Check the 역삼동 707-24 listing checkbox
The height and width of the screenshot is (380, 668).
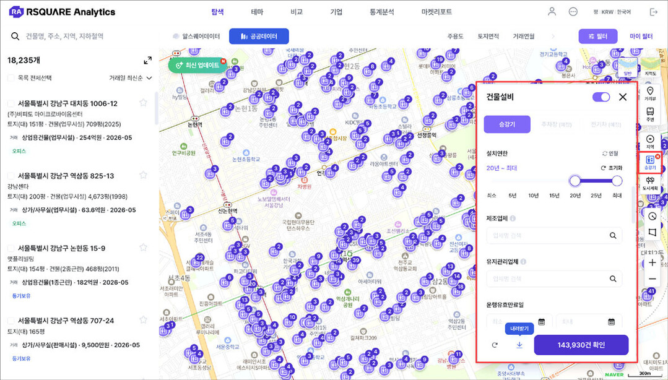point(11,321)
